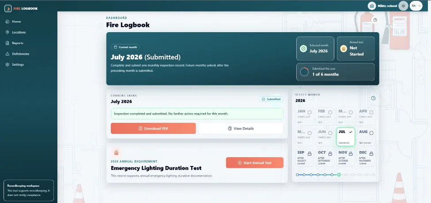The width and height of the screenshot is (431, 203).
Task: Click the Recordkeeping workspace notice box
Action: point(29,190)
